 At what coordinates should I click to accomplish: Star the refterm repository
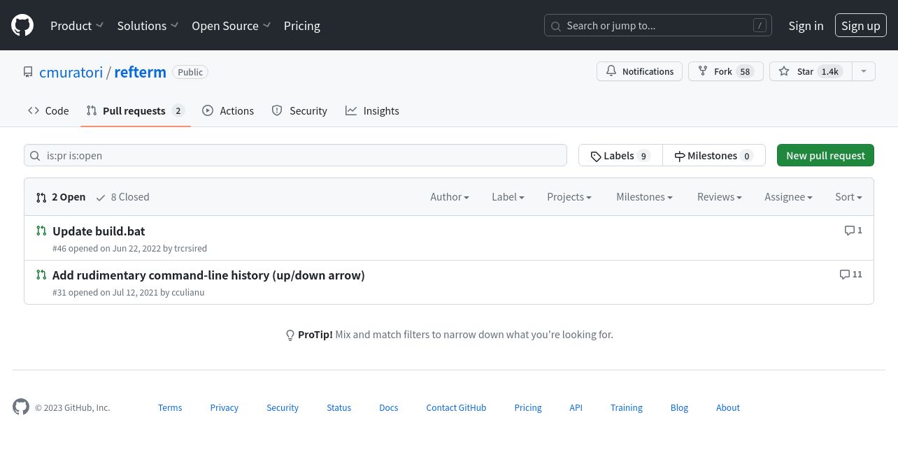(x=811, y=71)
